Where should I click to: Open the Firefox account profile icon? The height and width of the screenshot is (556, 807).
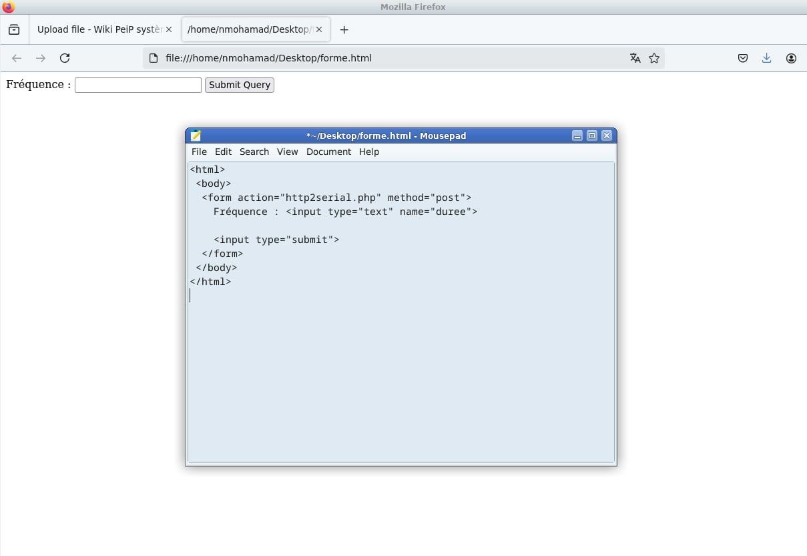point(791,58)
